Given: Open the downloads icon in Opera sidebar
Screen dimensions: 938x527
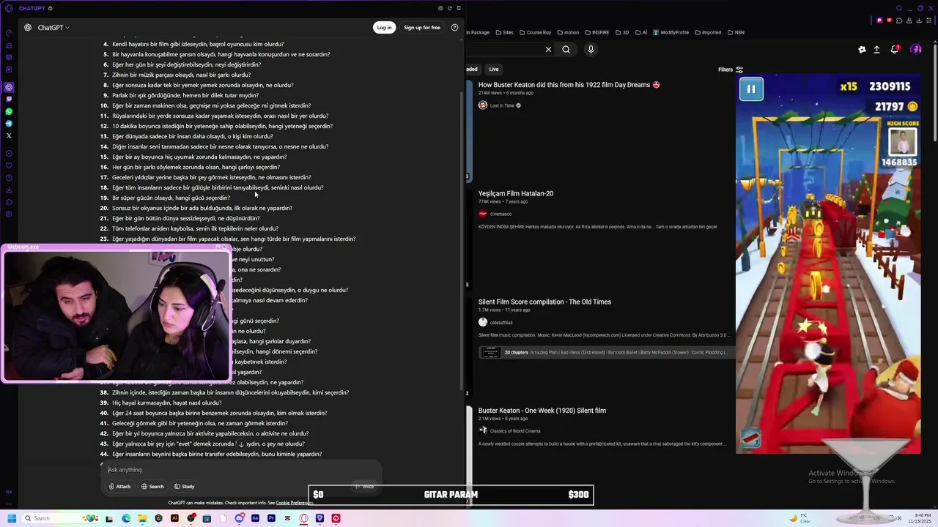Looking at the screenshot, I should pos(9,190).
